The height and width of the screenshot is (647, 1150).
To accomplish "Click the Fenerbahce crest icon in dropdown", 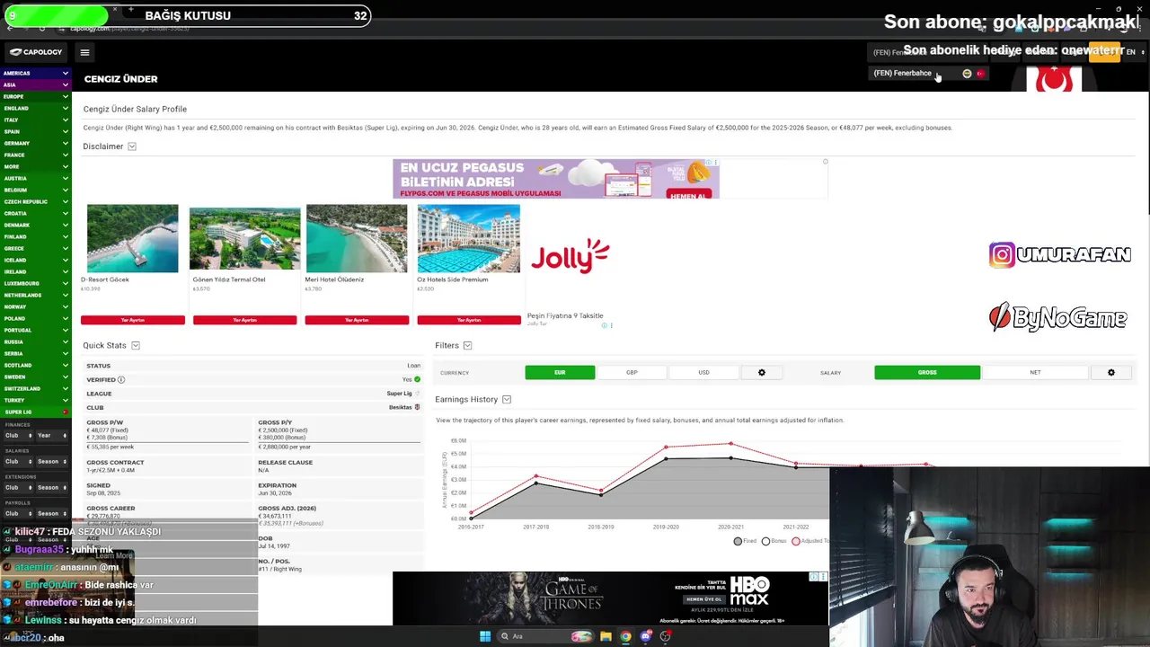I will click(967, 74).
